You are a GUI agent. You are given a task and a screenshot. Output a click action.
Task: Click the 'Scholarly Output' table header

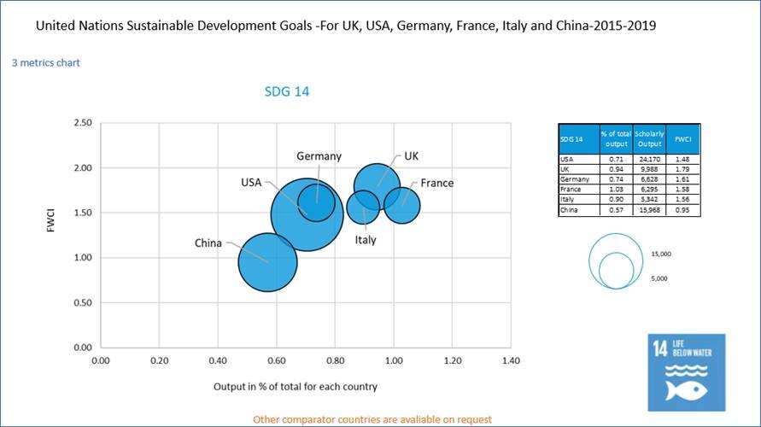point(648,138)
